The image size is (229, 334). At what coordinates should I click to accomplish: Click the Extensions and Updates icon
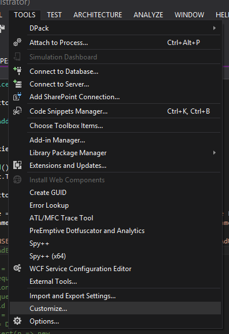(17, 166)
